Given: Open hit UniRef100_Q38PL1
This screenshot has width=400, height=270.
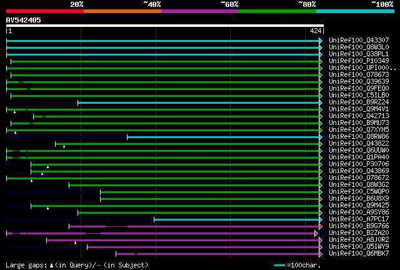Looking at the screenshot, I should [x=359, y=54].
